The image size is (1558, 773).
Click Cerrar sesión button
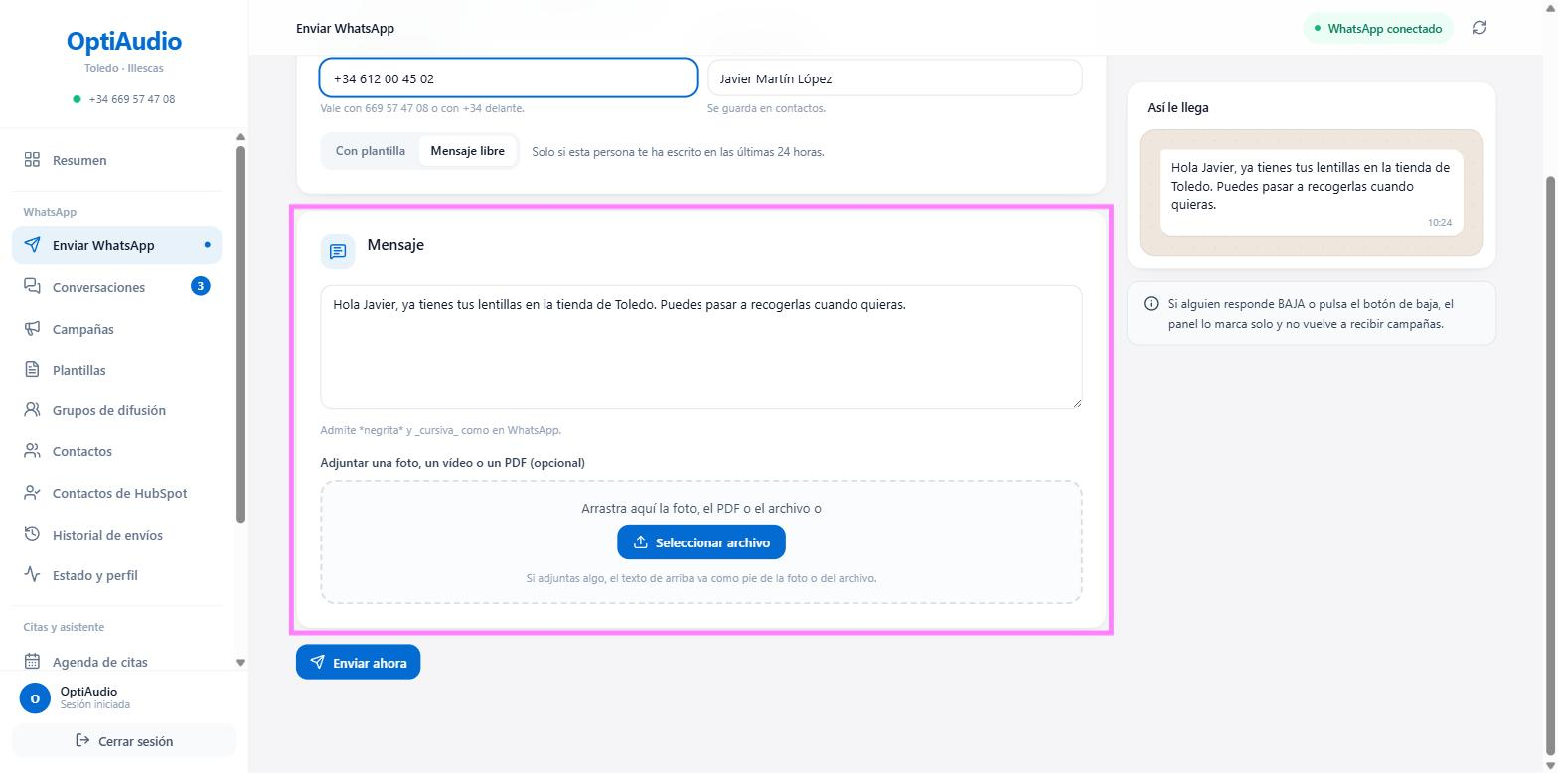(124, 741)
